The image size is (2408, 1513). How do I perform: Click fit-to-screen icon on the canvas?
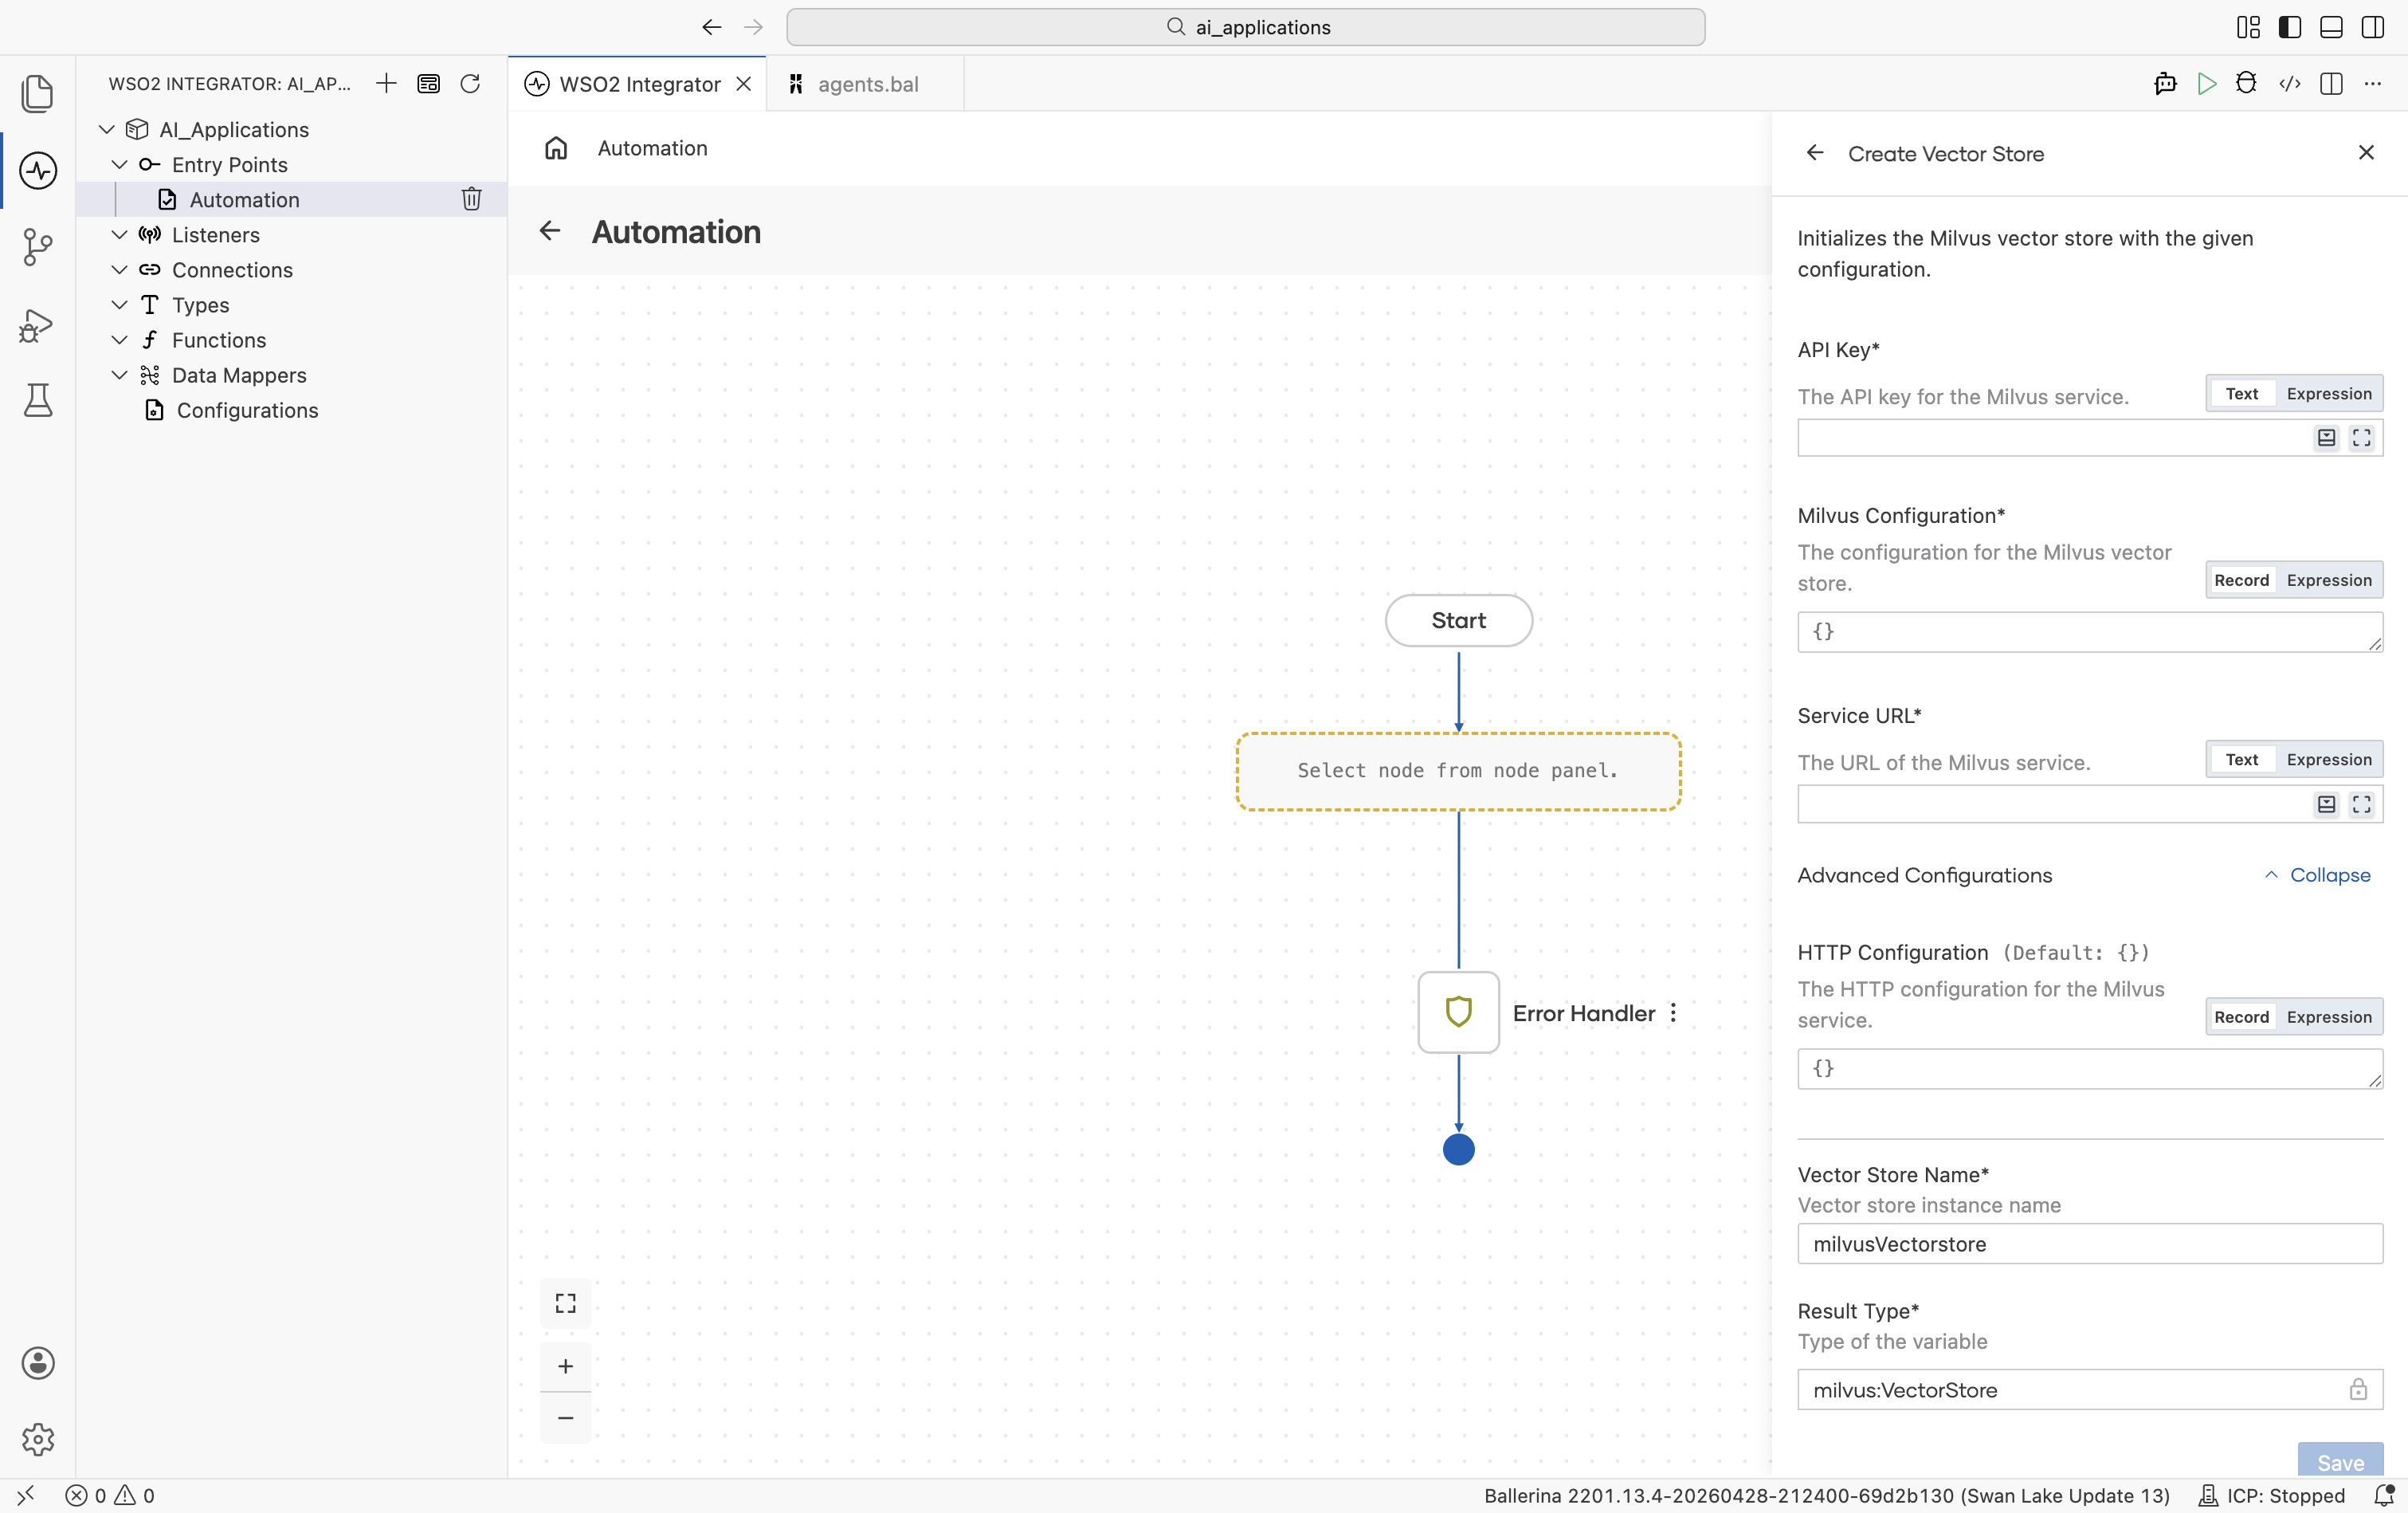566,1303
